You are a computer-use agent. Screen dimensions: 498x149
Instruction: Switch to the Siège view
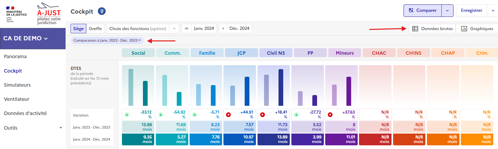(x=78, y=29)
